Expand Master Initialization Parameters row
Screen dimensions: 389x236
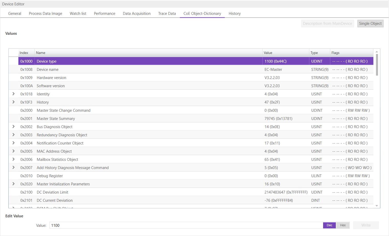(14, 184)
